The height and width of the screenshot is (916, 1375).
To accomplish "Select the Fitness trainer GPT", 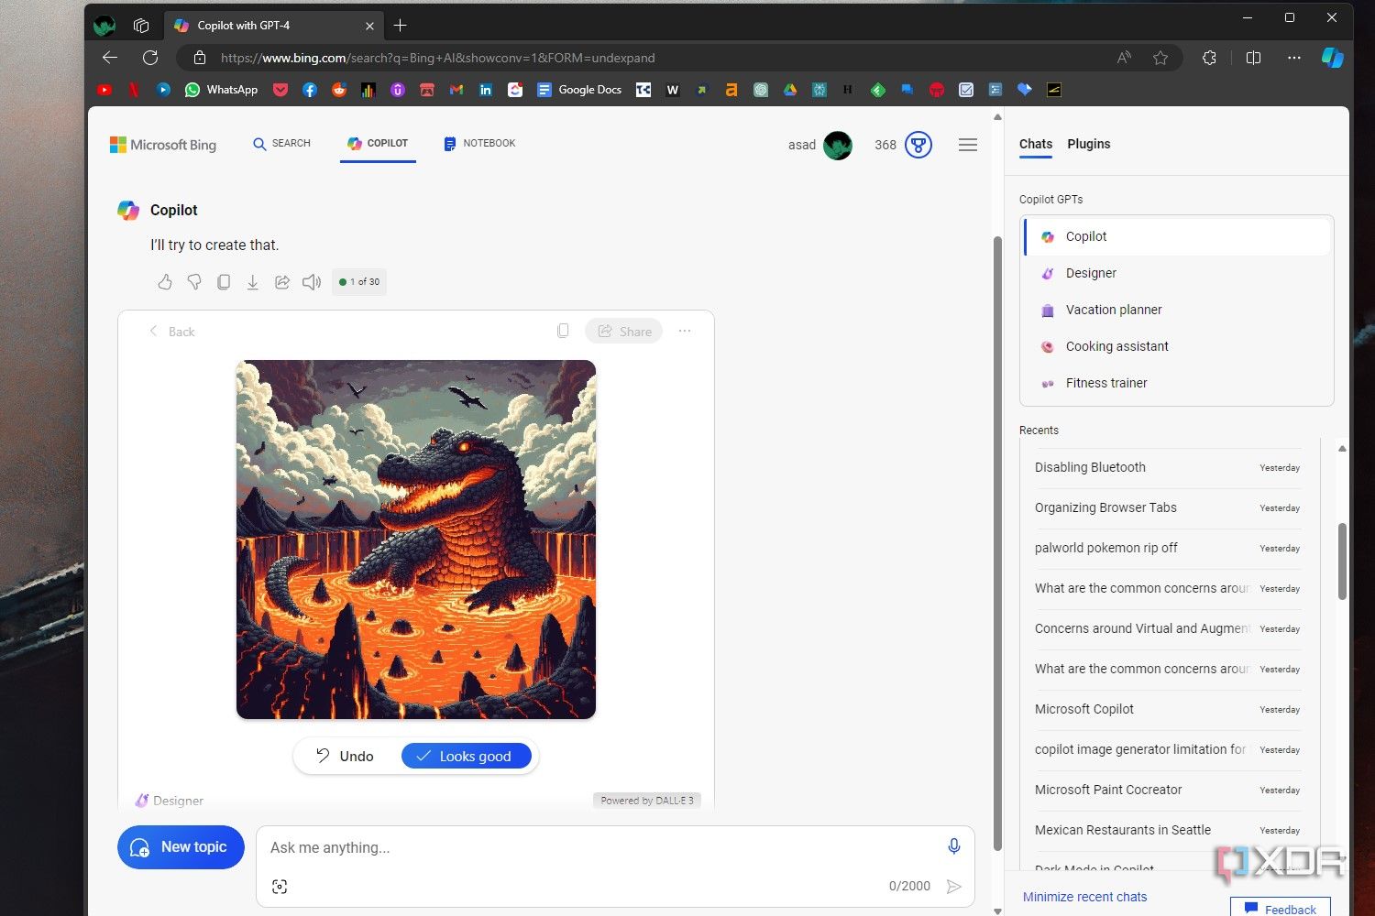I will (x=1177, y=383).
